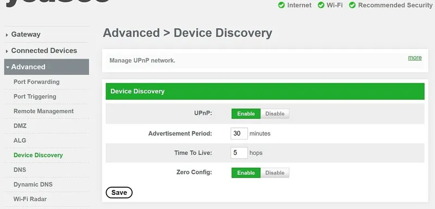Expand the Gateway menu arrow
This screenshot has width=435, height=209.
pyautogui.click(x=7, y=35)
